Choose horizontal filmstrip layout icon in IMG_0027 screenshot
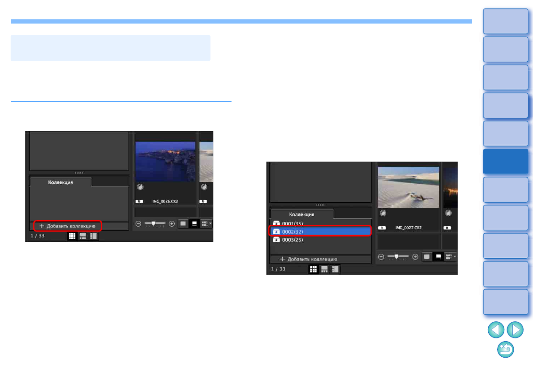Screen dimensions: 533x377 click(x=324, y=270)
